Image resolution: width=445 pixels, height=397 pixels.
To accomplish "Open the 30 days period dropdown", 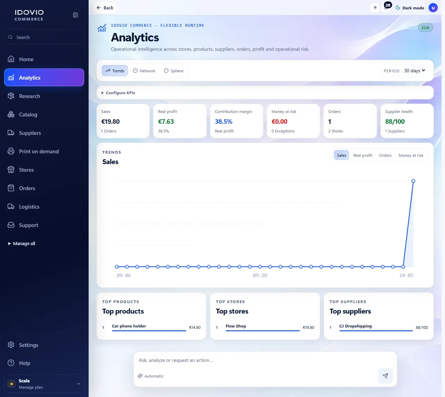I will pyautogui.click(x=415, y=71).
